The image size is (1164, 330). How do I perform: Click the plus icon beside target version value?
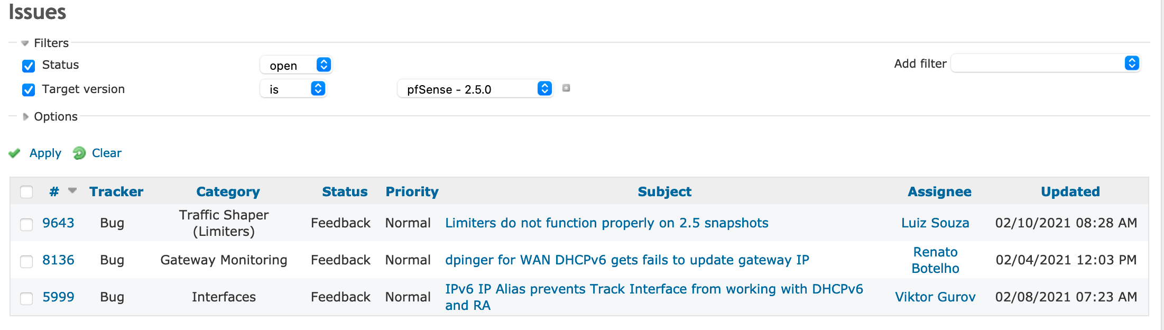566,88
